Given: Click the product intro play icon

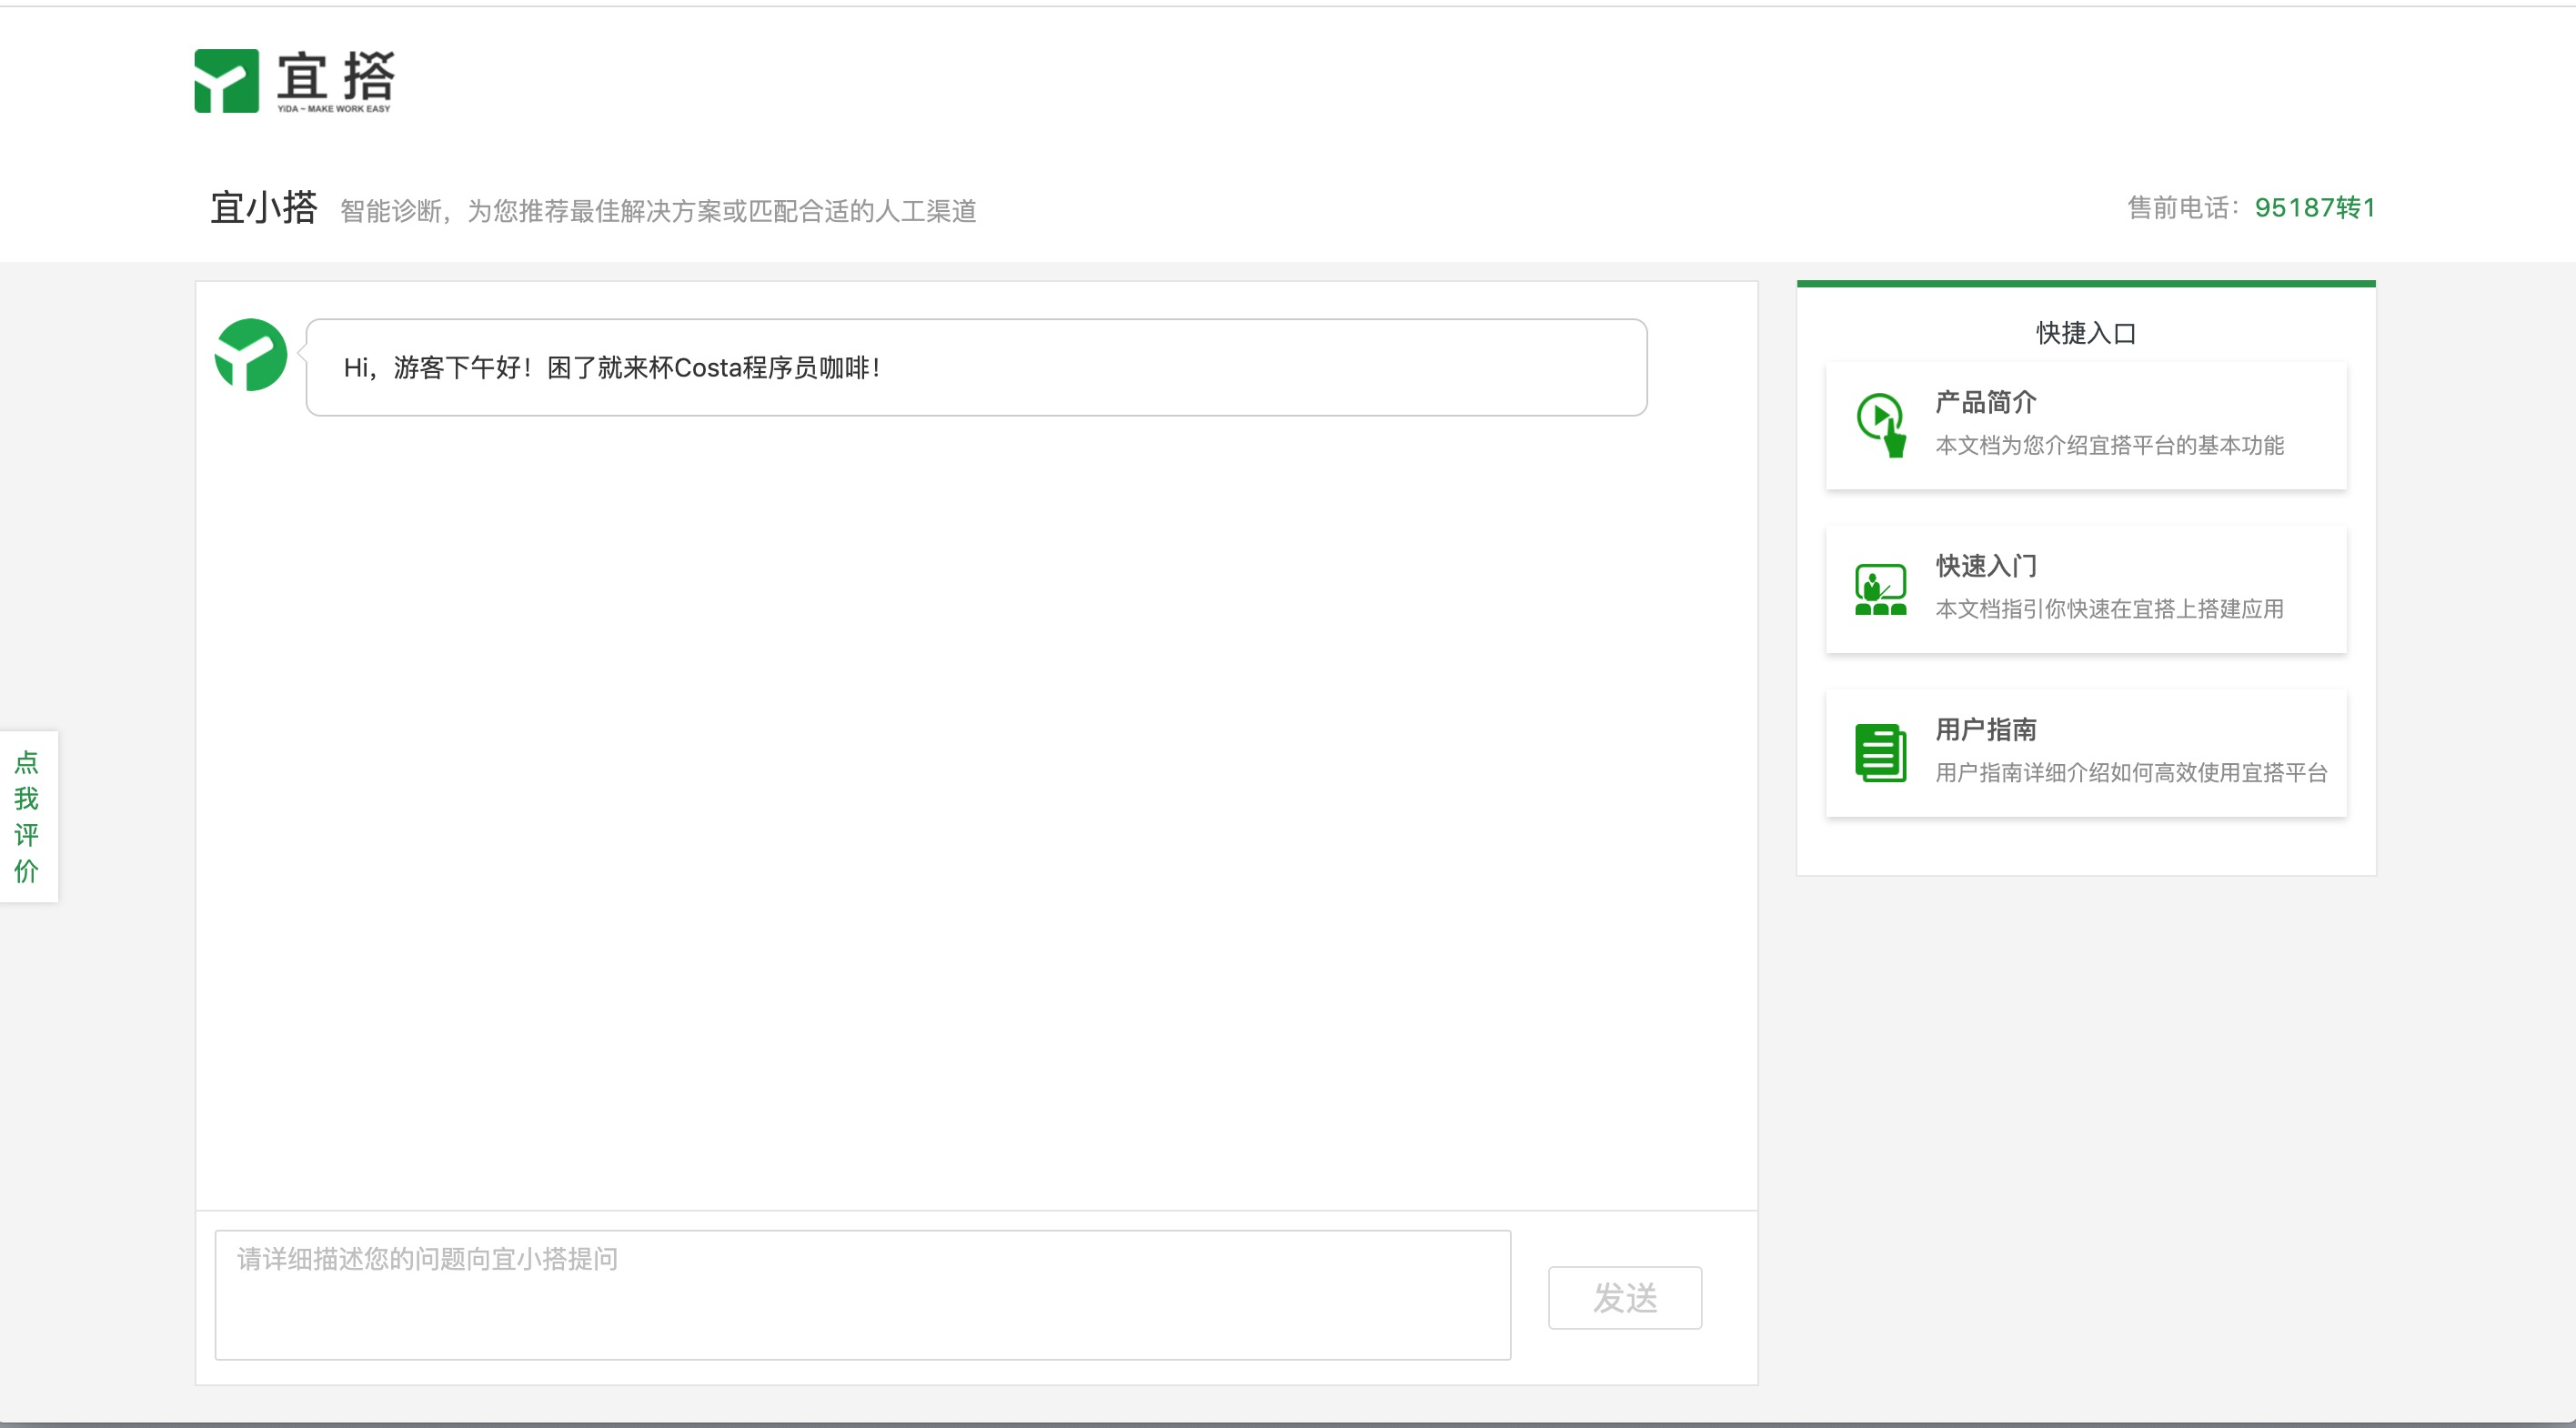Looking at the screenshot, I should point(1880,424).
